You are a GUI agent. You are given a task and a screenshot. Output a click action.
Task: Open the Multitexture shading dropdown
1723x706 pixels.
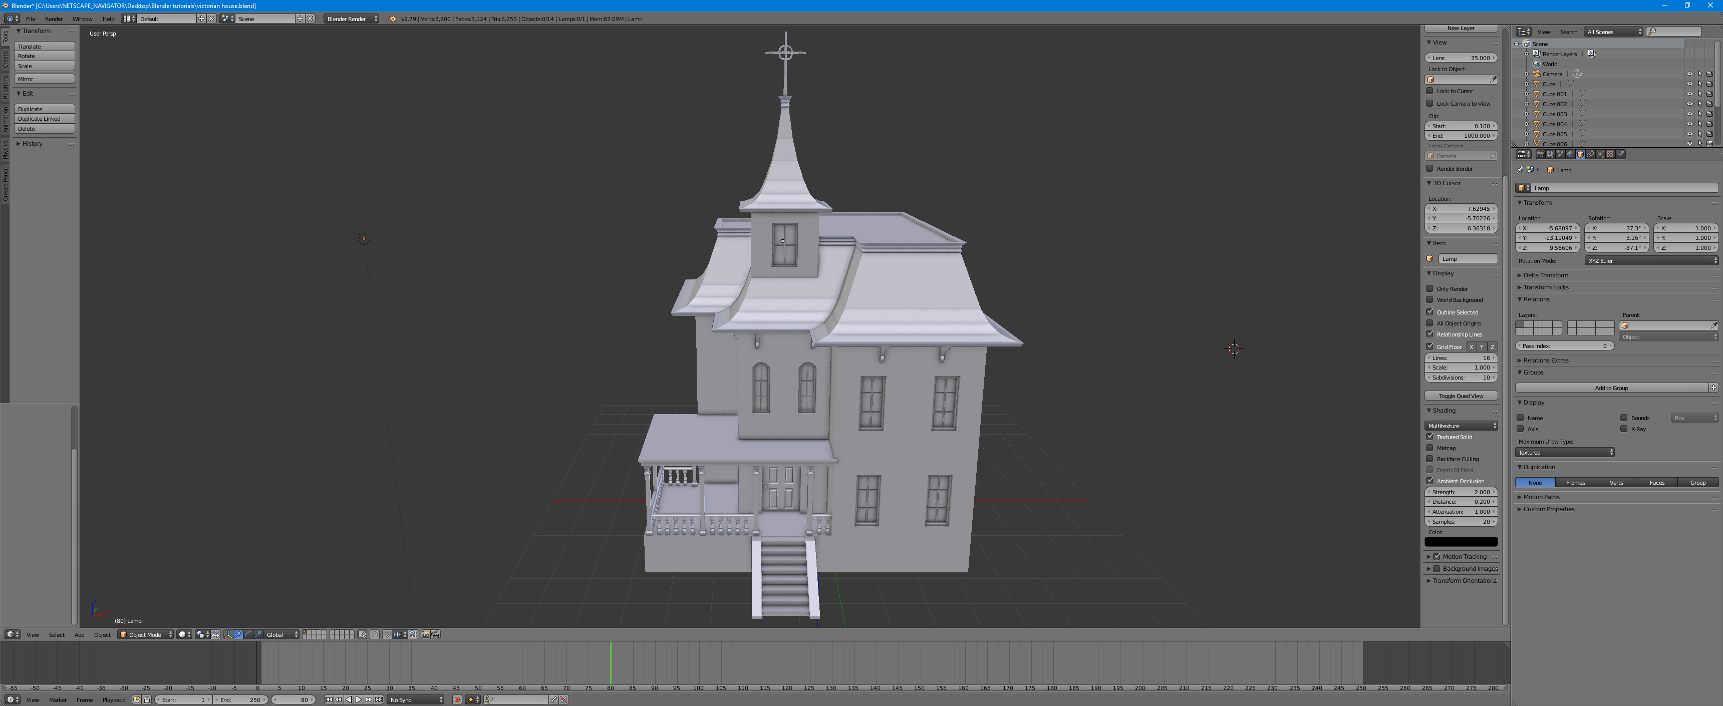tap(1461, 426)
